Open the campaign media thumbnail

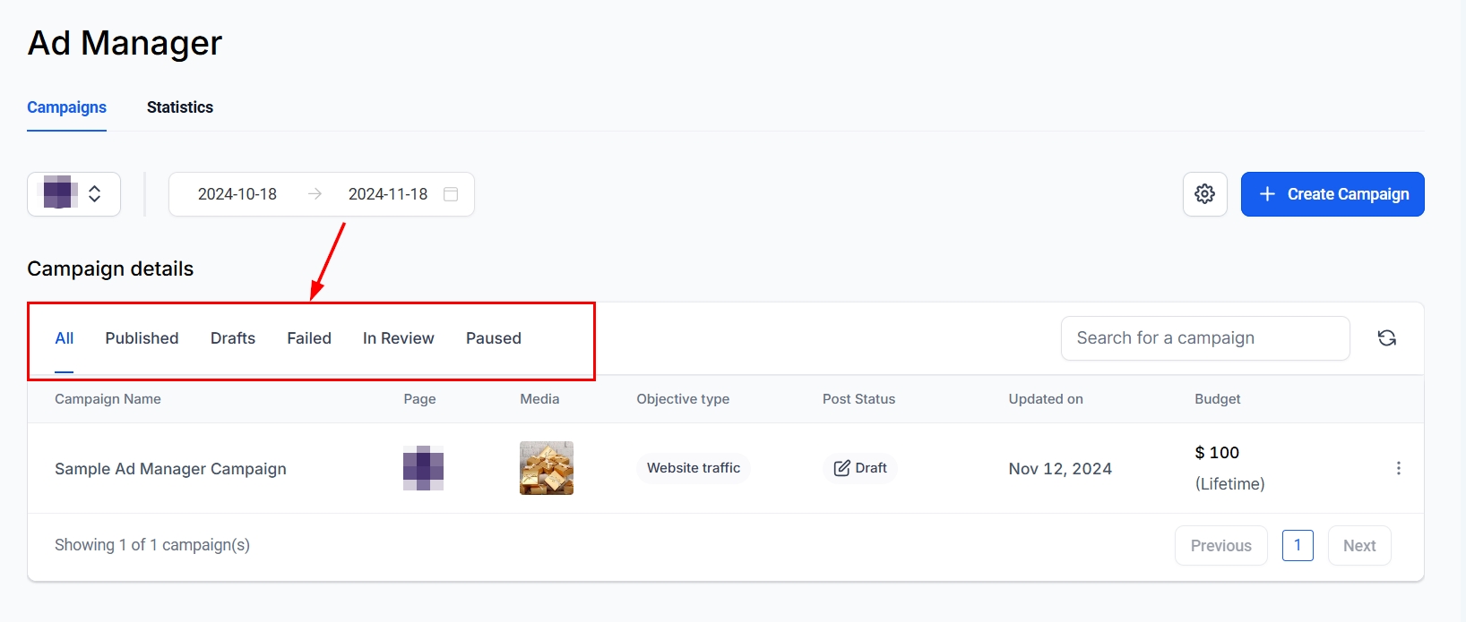(x=546, y=468)
